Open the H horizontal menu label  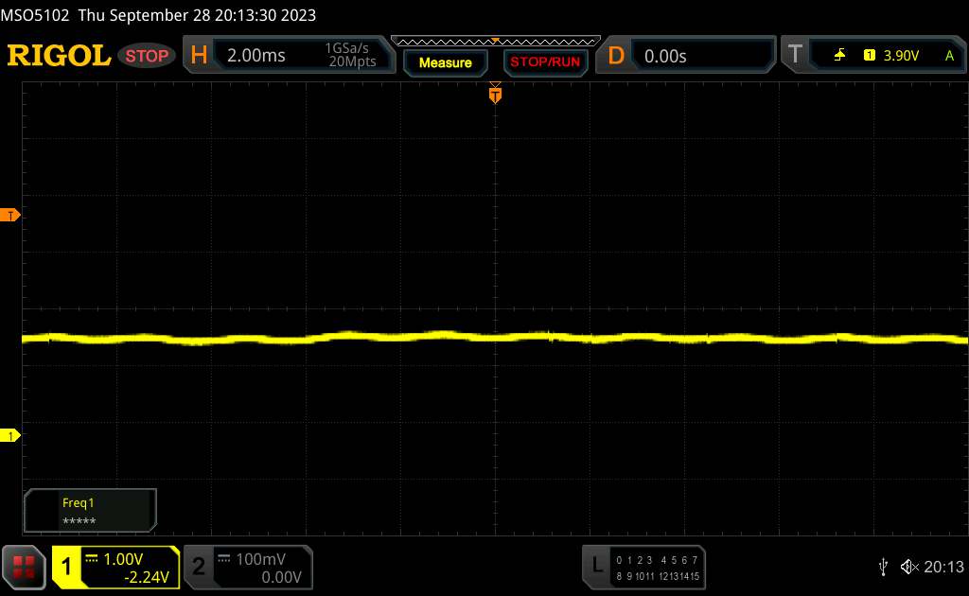[x=199, y=56]
